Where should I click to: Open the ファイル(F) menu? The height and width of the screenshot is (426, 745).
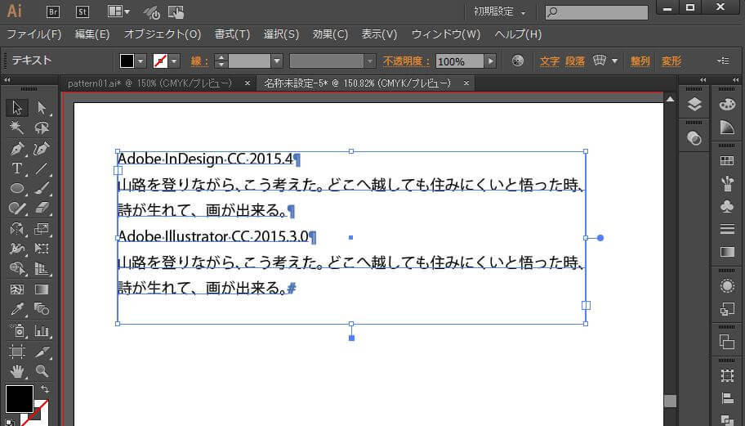34,34
